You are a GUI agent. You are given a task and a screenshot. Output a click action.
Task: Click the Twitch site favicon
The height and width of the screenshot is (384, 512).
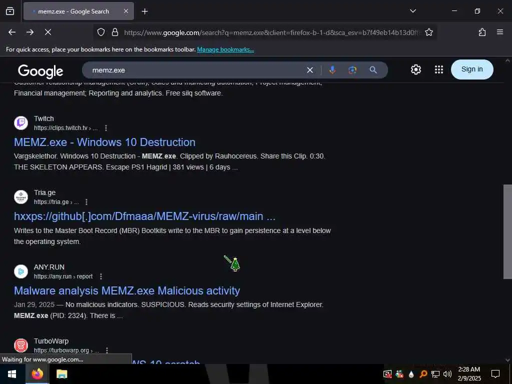click(x=21, y=123)
